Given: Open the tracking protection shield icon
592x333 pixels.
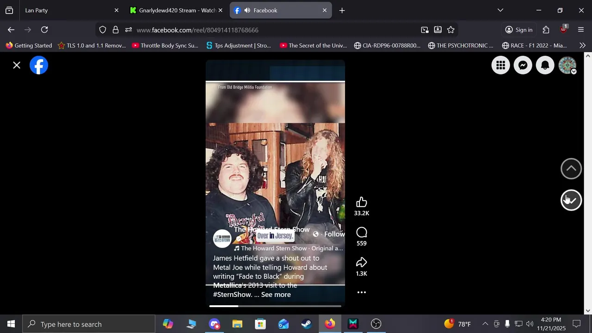Looking at the screenshot, I should point(103,30).
